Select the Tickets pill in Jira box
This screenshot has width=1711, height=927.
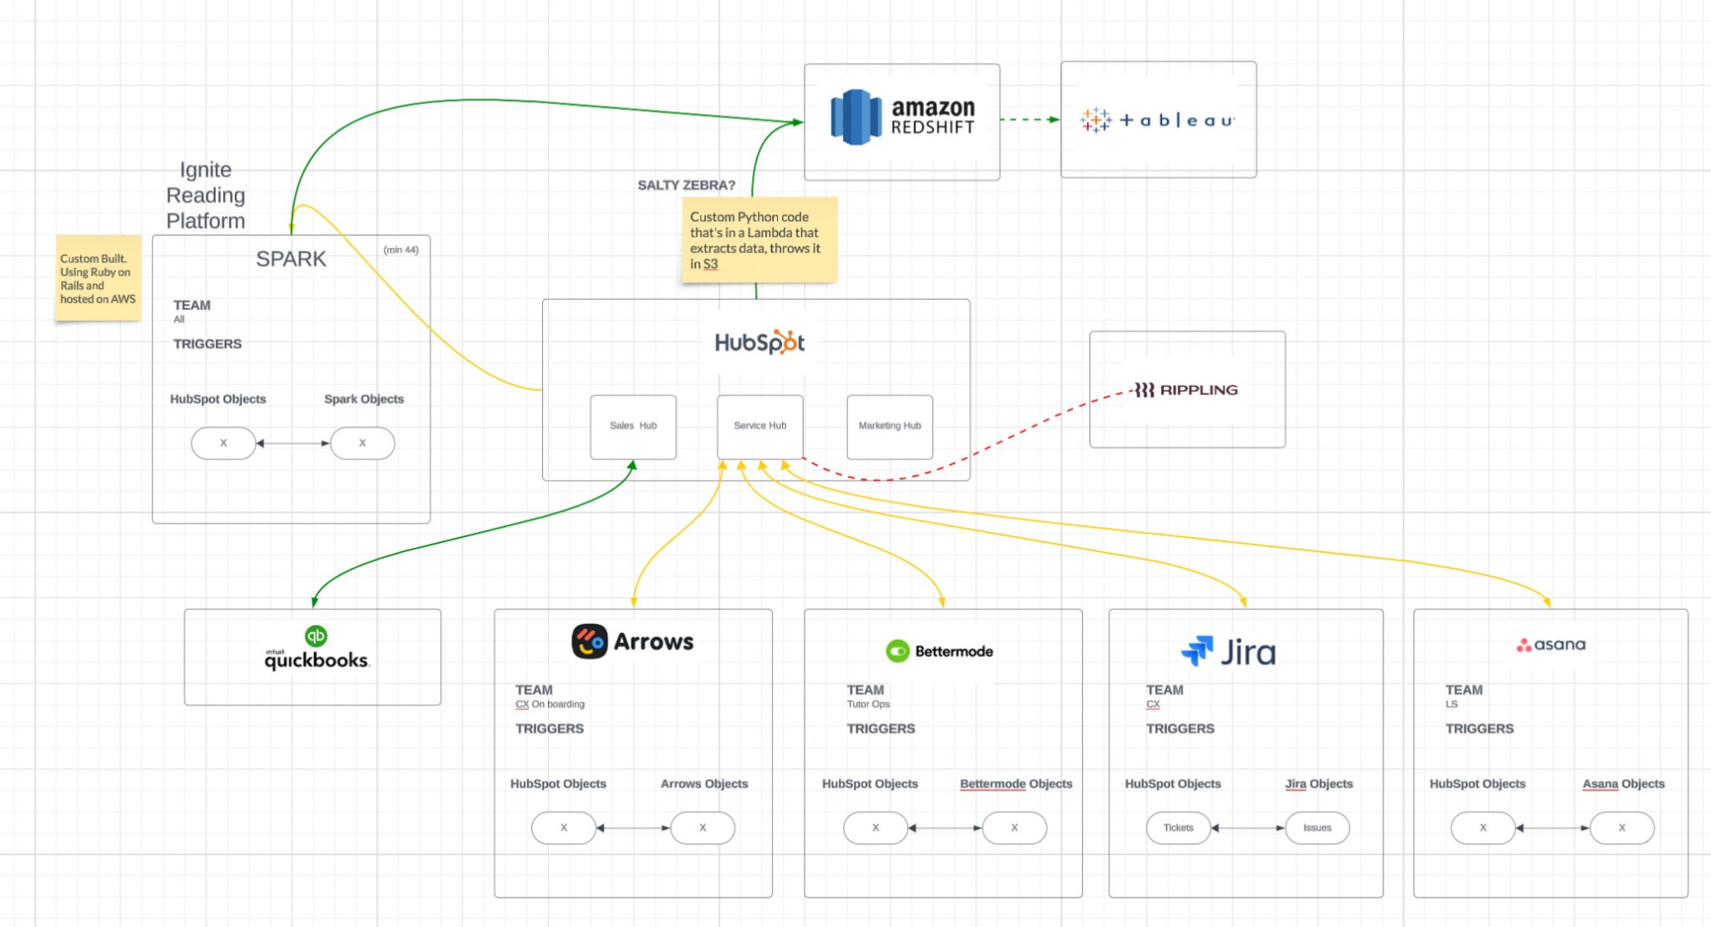pos(1178,828)
